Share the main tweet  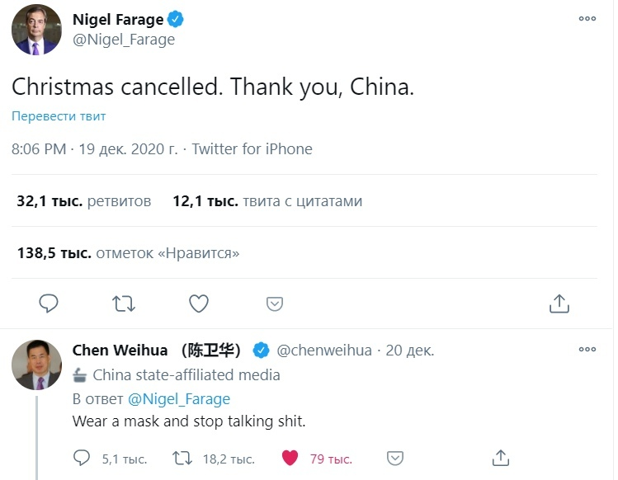coord(559,304)
